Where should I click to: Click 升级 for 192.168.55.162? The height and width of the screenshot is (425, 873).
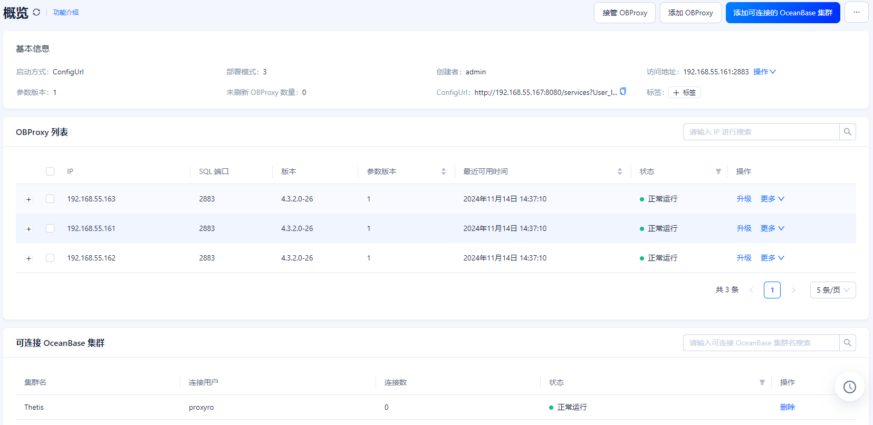[744, 258]
